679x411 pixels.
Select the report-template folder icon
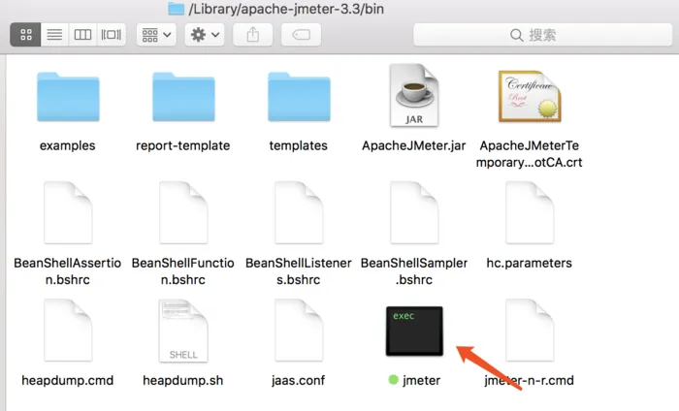point(183,97)
